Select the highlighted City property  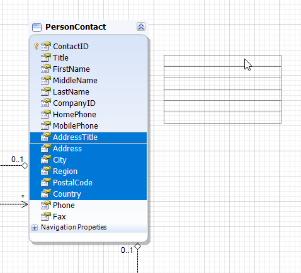pyautogui.click(x=88, y=160)
